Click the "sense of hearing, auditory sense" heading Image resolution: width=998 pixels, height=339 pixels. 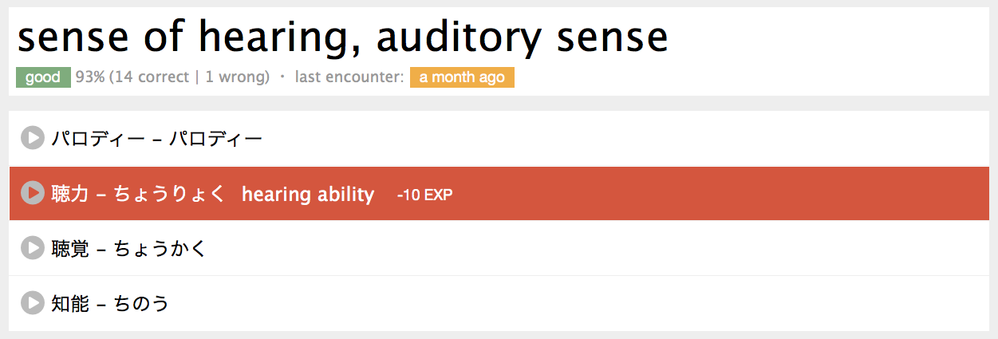[x=342, y=36]
